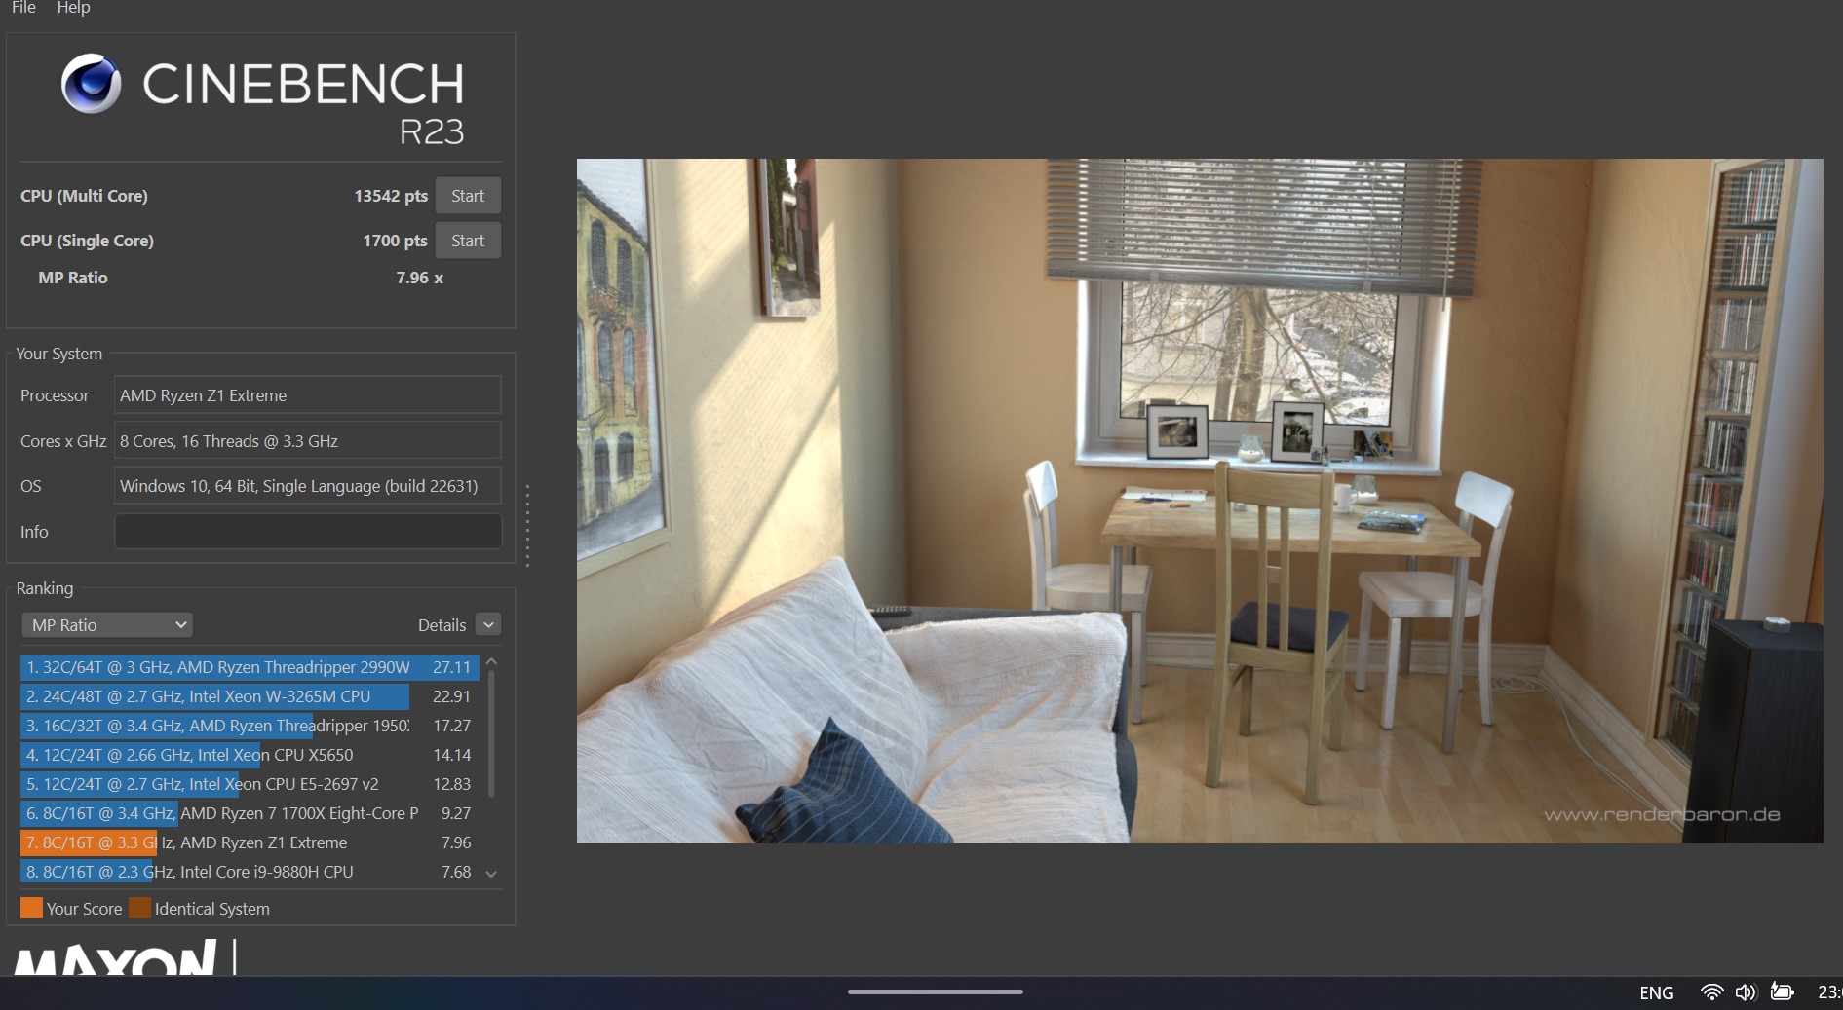Click the orange Your Score legend swatch
1843x1010 pixels.
[x=31, y=908]
